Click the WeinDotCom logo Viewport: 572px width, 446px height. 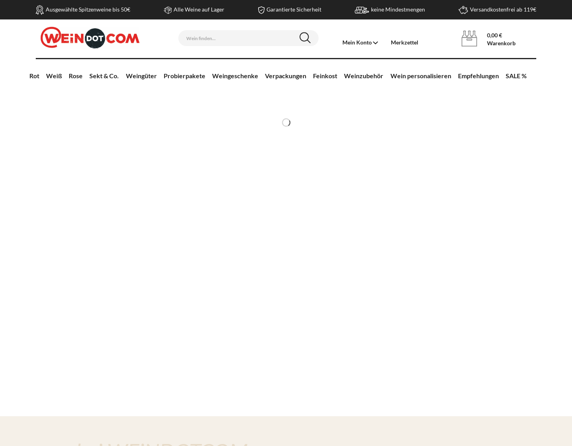point(90,38)
